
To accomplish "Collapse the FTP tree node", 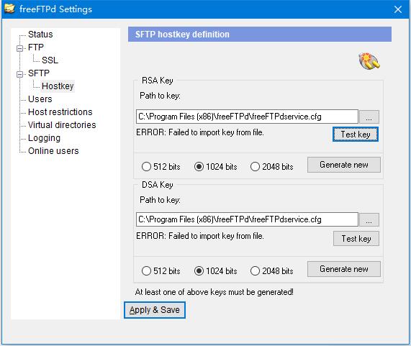I will pos(19,48).
